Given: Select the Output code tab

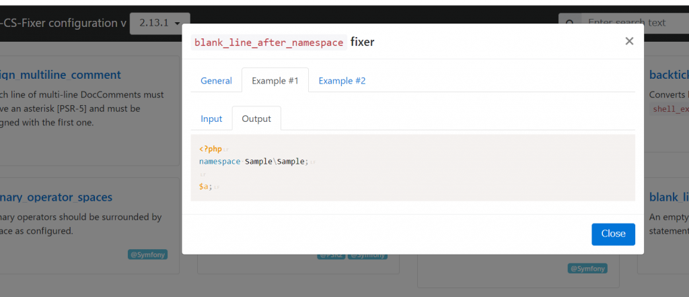Looking at the screenshot, I should (256, 119).
